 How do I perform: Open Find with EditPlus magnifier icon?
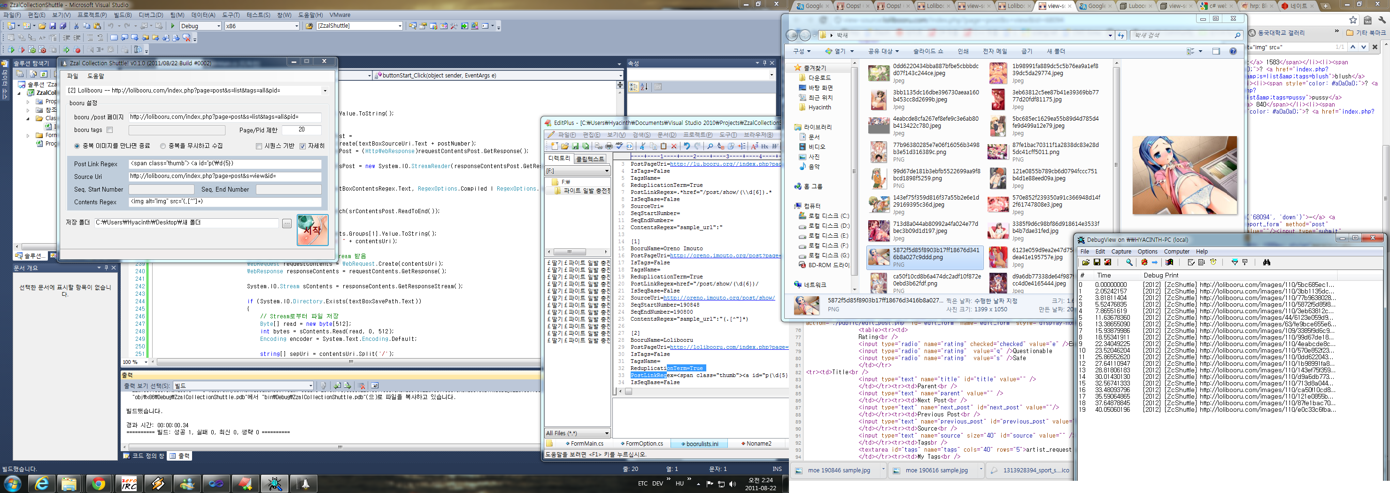pyautogui.click(x=710, y=146)
